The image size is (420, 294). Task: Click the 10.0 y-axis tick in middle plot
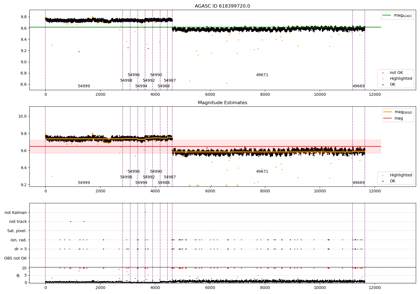(x=22, y=116)
